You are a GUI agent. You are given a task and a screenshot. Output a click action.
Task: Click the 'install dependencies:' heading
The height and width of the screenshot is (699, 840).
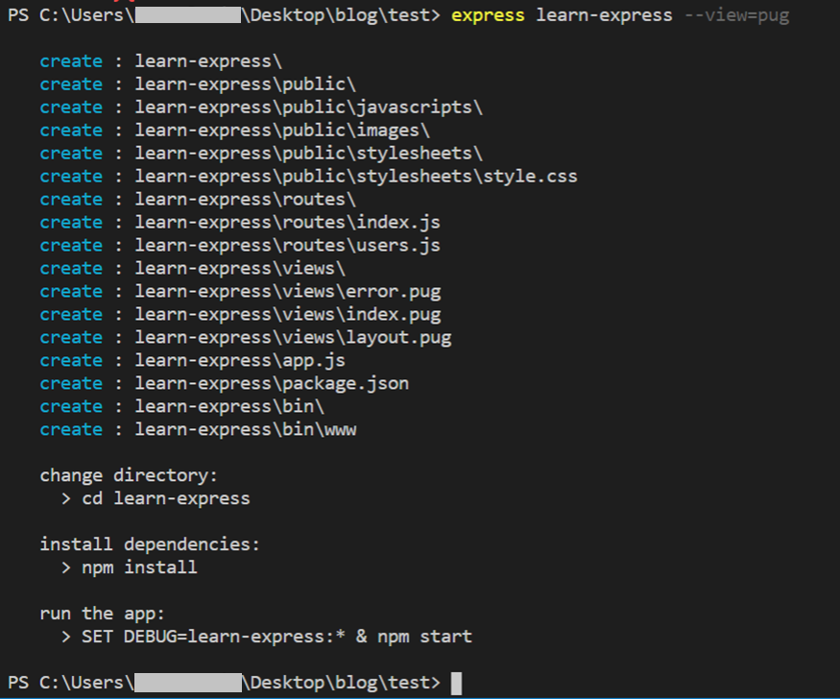pyautogui.click(x=150, y=544)
